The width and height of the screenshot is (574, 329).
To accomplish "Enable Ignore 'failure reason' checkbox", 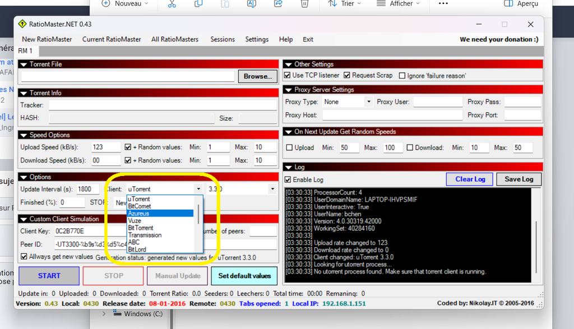I will point(402,76).
